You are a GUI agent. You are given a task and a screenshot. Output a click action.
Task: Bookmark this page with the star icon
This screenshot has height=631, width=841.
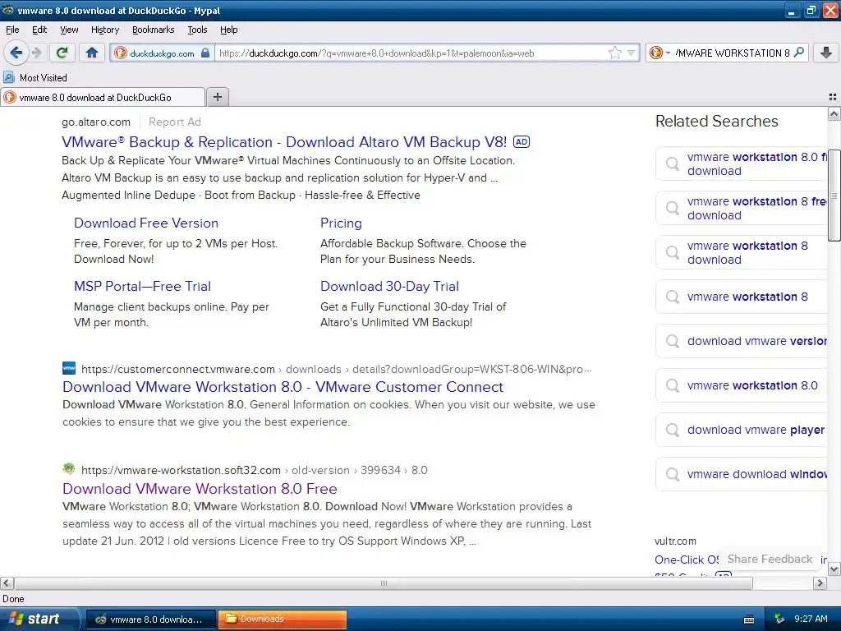[x=614, y=53]
